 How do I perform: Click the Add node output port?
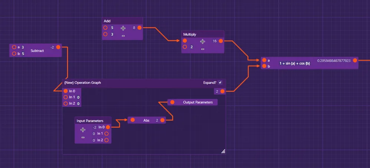pyautogui.click(x=139, y=28)
